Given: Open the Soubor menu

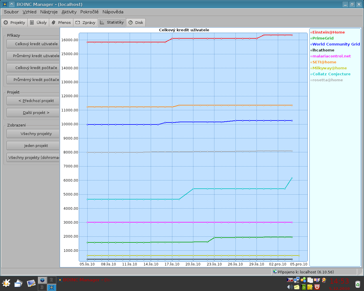Looking at the screenshot, I should (x=11, y=12).
